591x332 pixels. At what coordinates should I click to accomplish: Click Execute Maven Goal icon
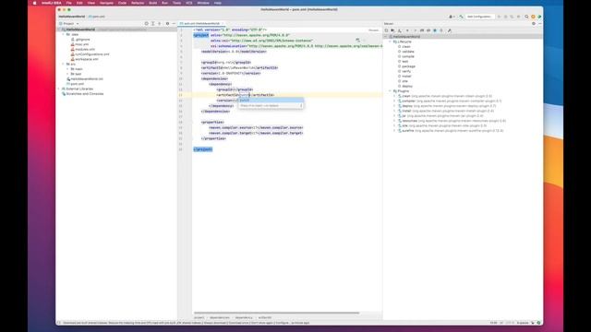(422, 30)
